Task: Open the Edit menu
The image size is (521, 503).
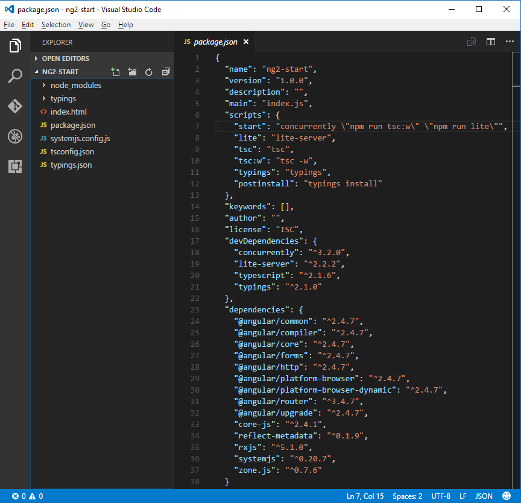Action: tap(28, 25)
